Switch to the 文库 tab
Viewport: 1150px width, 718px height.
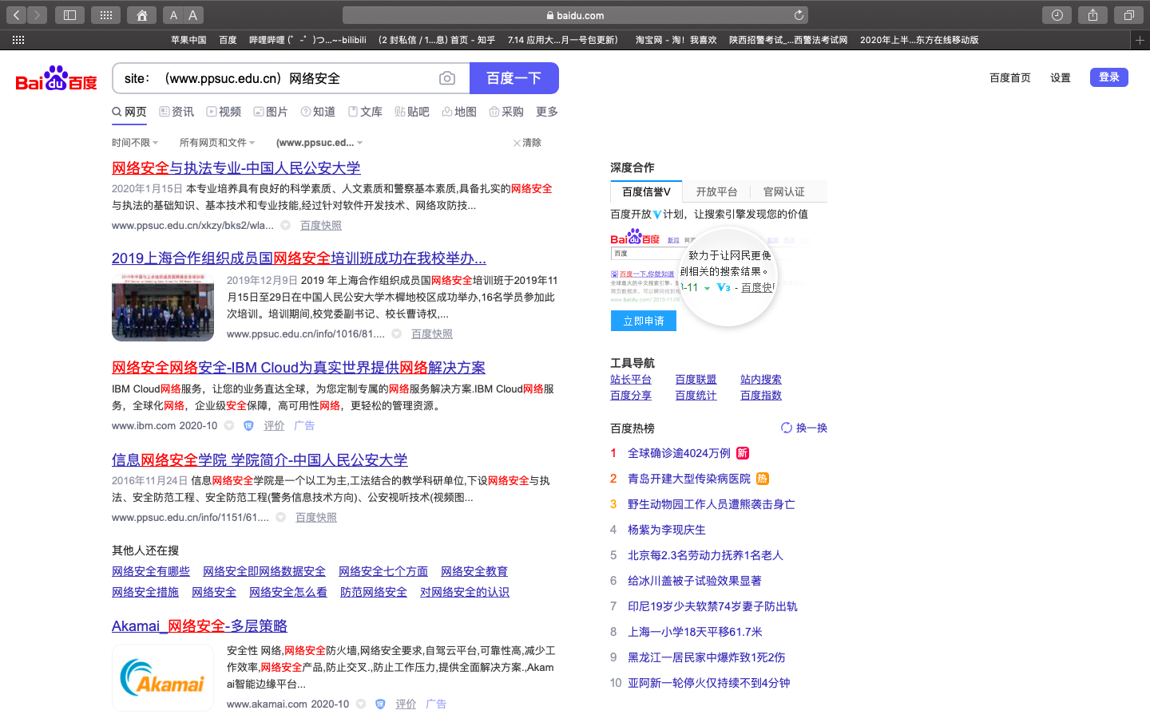click(x=365, y=112)
